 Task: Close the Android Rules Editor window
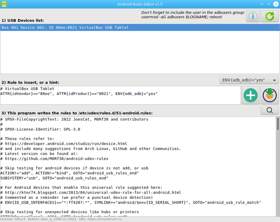[276, 4]
